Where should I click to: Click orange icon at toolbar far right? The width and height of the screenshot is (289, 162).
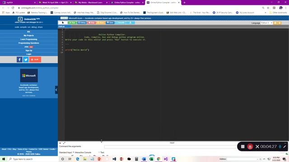280,23
